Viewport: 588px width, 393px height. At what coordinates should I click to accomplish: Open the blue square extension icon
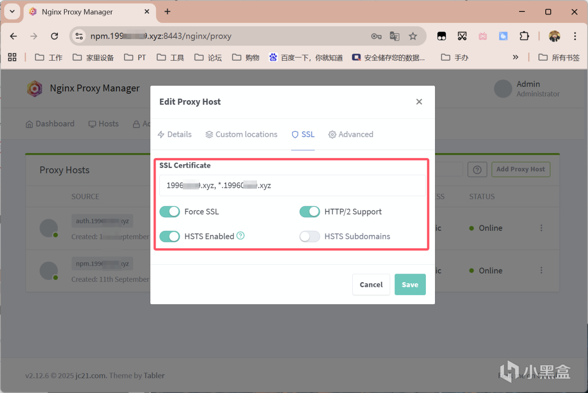coord(503,36)
